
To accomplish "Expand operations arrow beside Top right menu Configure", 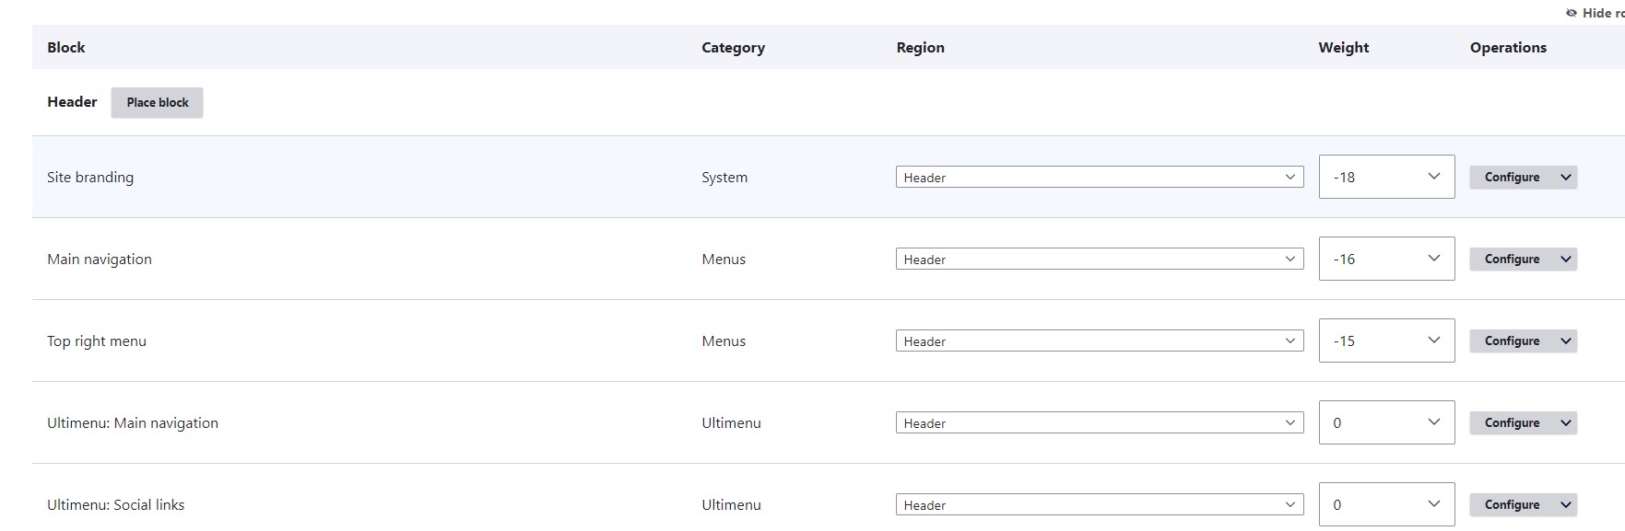I will click(x=1566, y=341).
